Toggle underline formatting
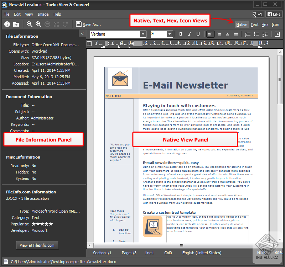Viewport: 285px width, 267px height. pos(198,34)
